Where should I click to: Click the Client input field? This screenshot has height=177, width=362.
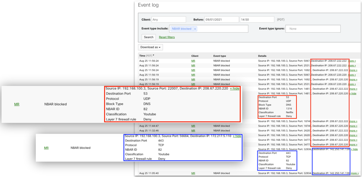[169, 20]
